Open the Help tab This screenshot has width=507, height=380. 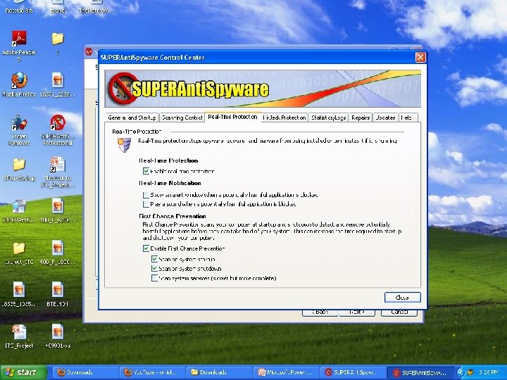click(x=408, y=118)
